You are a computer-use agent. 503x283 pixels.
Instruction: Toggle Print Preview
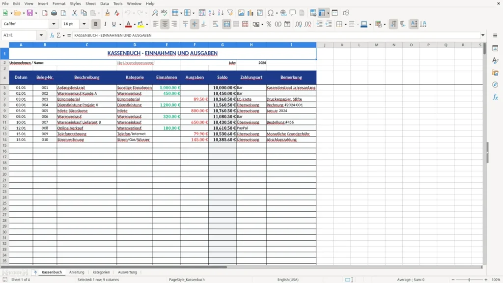(x=63, y=13)
